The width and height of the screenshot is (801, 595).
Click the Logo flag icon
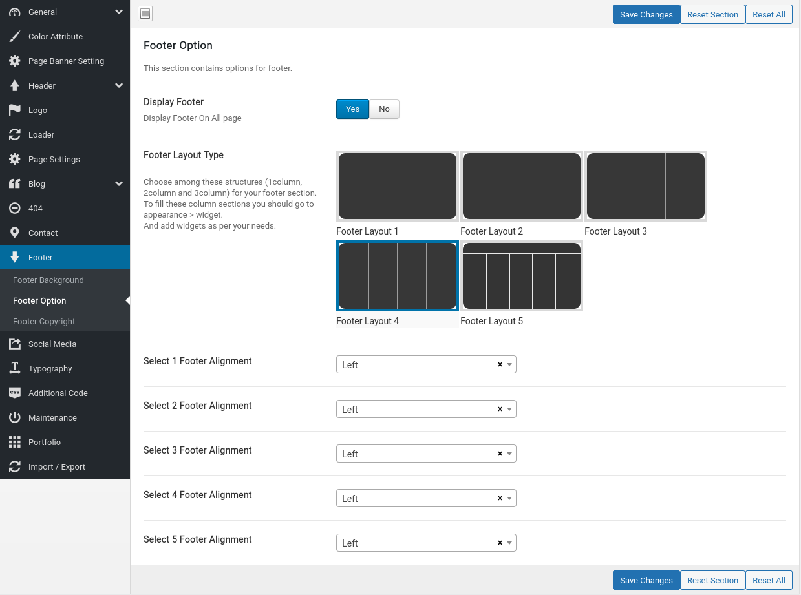pyautogui.click(x=14, y=110)
